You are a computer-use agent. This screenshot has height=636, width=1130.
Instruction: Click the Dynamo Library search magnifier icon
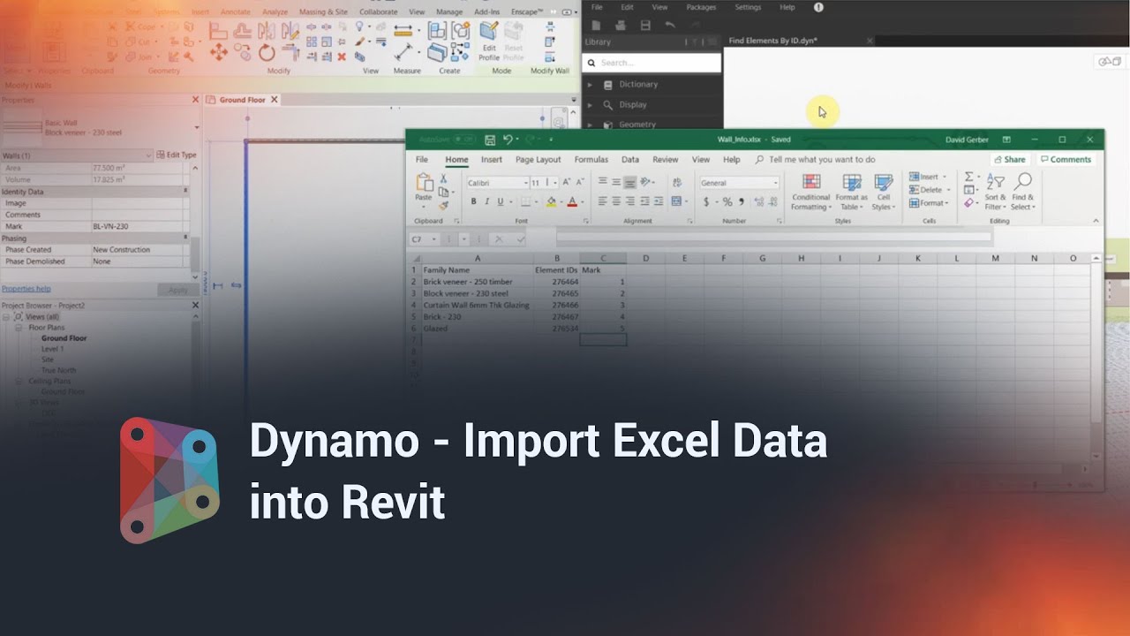592,63
